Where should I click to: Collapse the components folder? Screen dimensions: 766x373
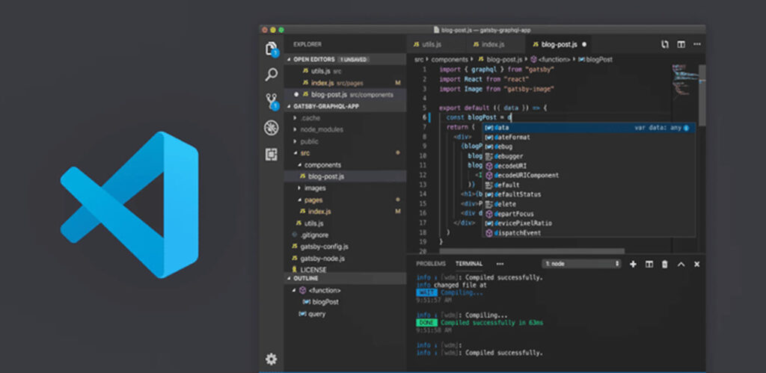tap(299, 165)
